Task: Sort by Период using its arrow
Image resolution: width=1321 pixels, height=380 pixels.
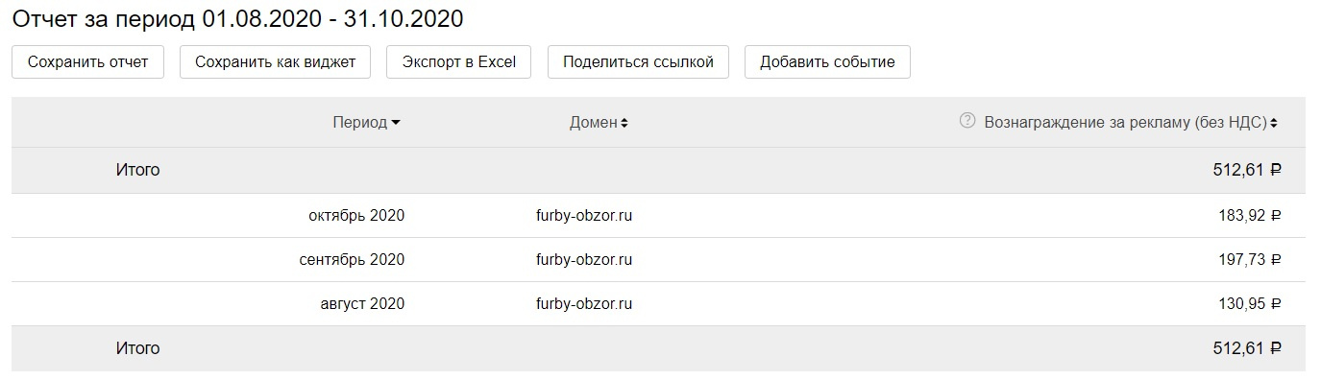Action: click(x=396, y=123)
